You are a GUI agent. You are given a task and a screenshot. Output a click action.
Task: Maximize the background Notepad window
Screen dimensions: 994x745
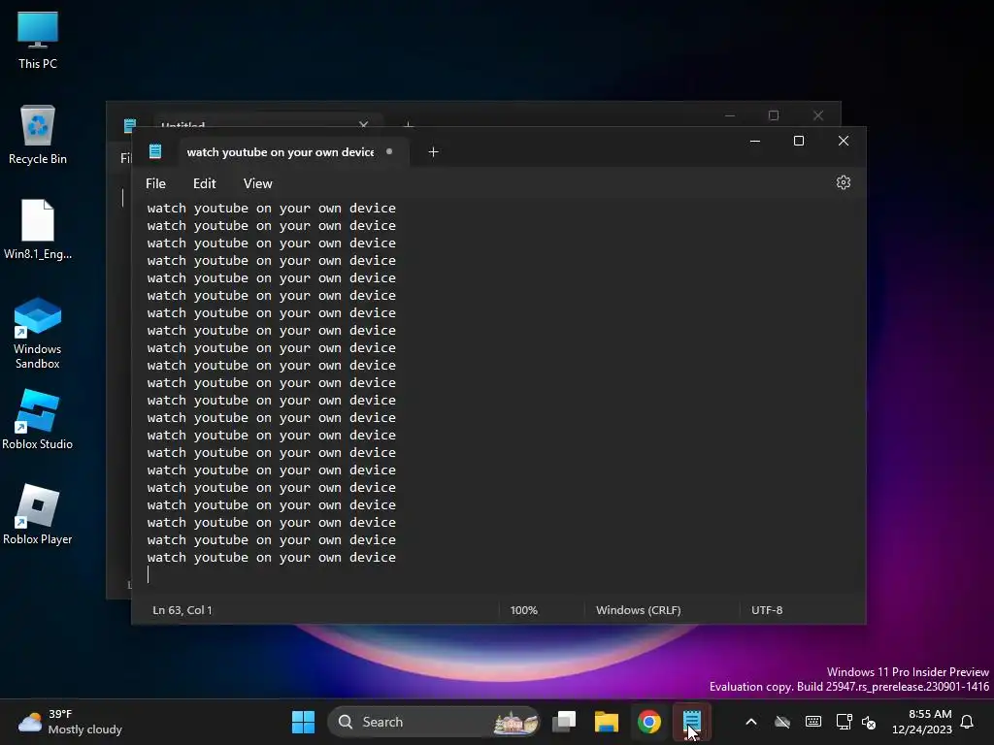(x=774, y=115)
